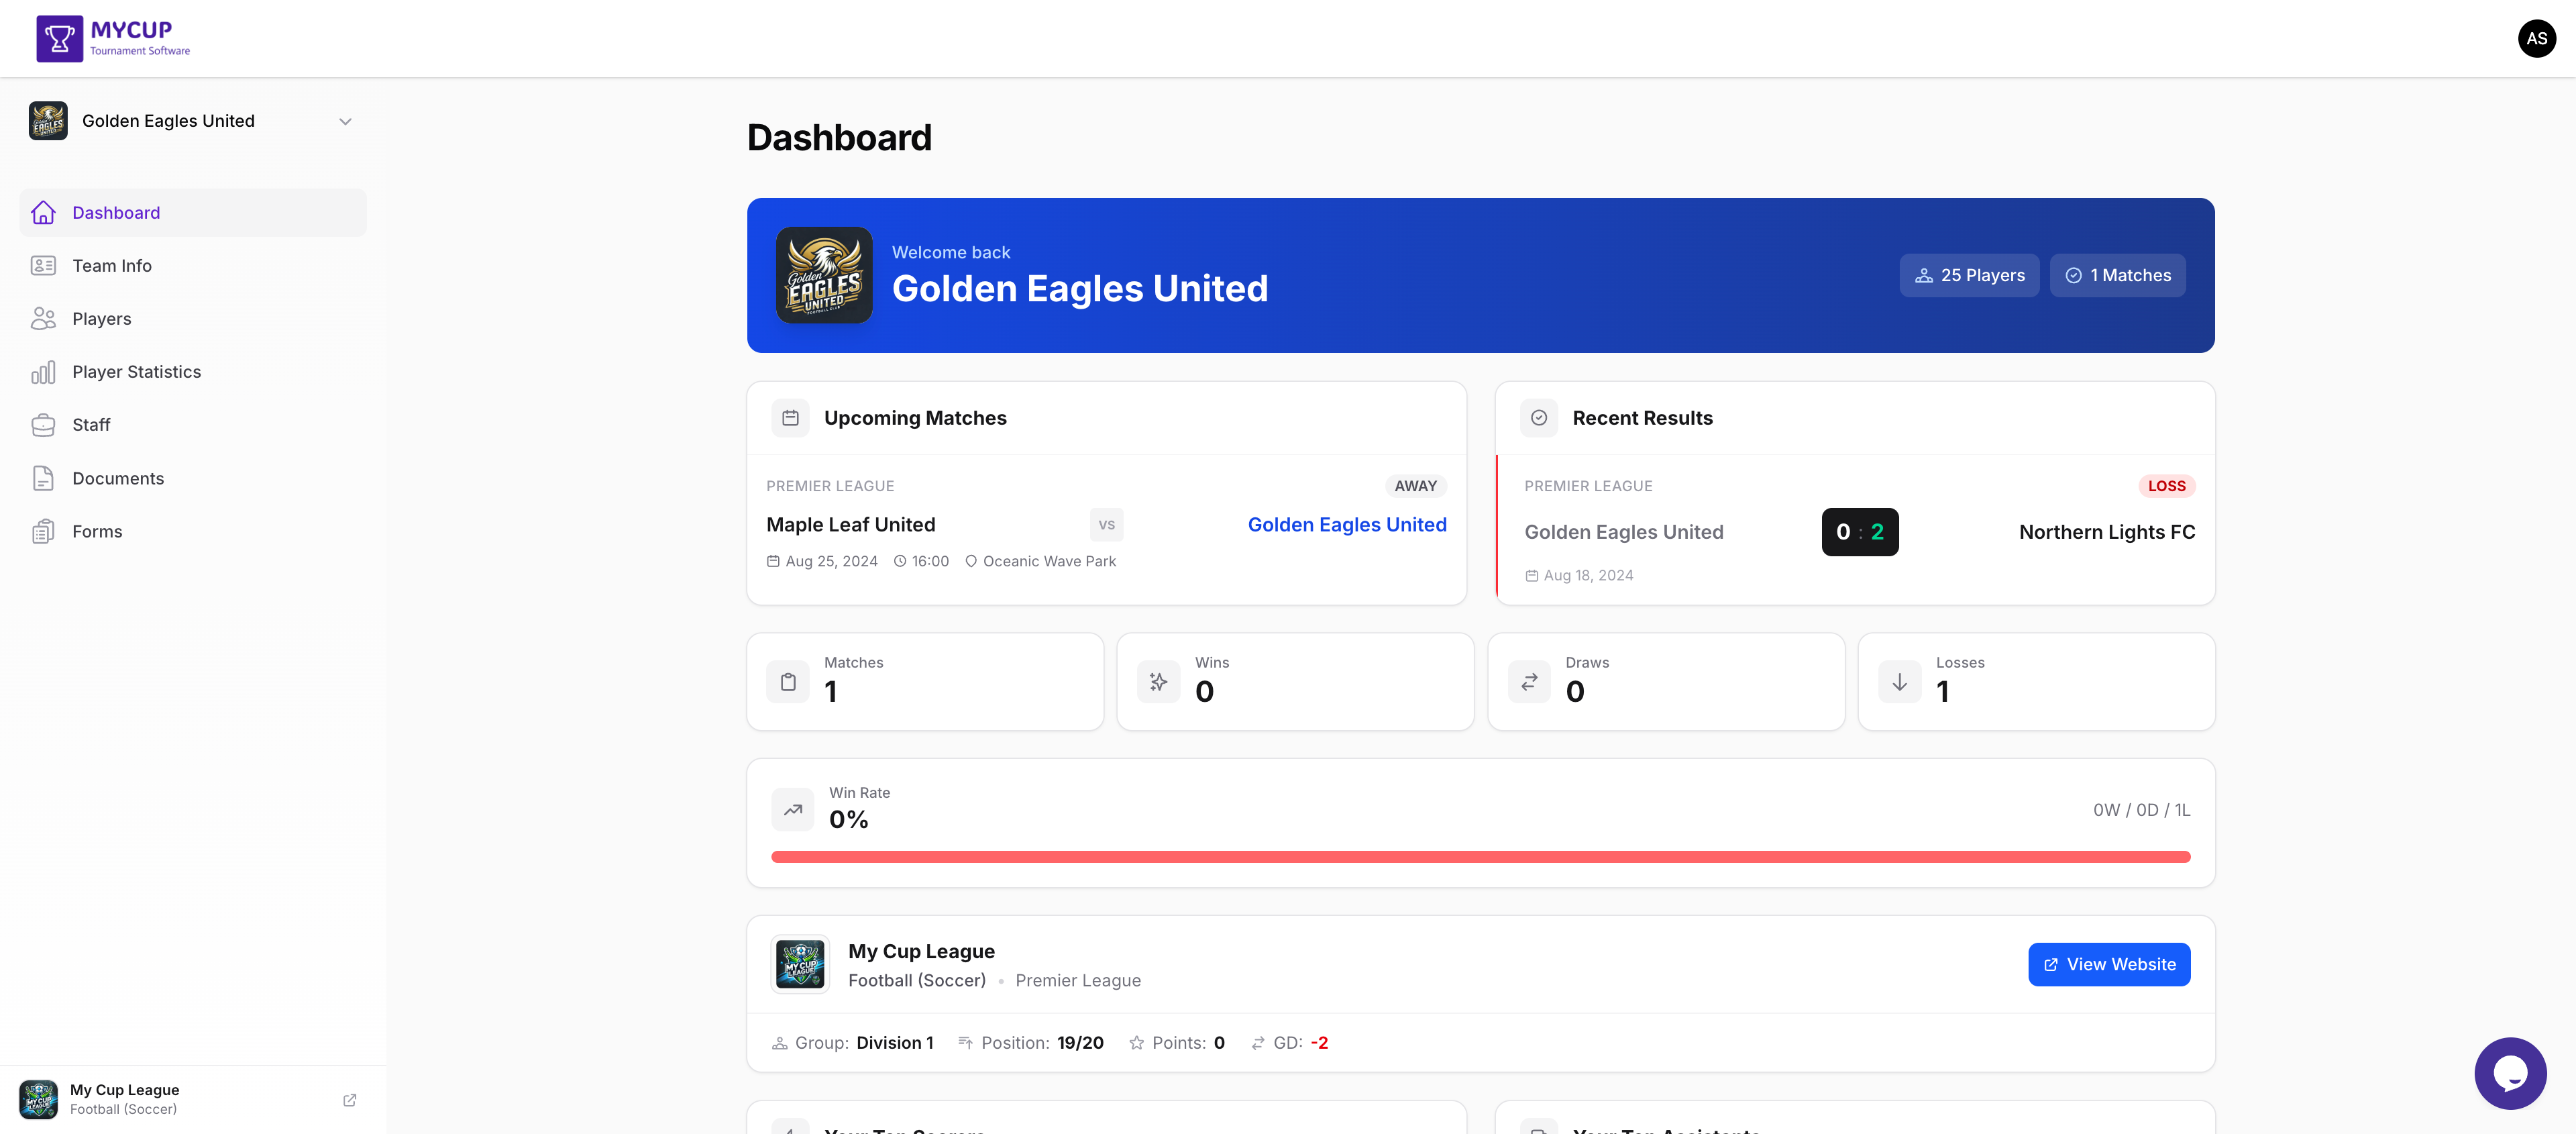Open the Players sidebar section

(101, 319)
